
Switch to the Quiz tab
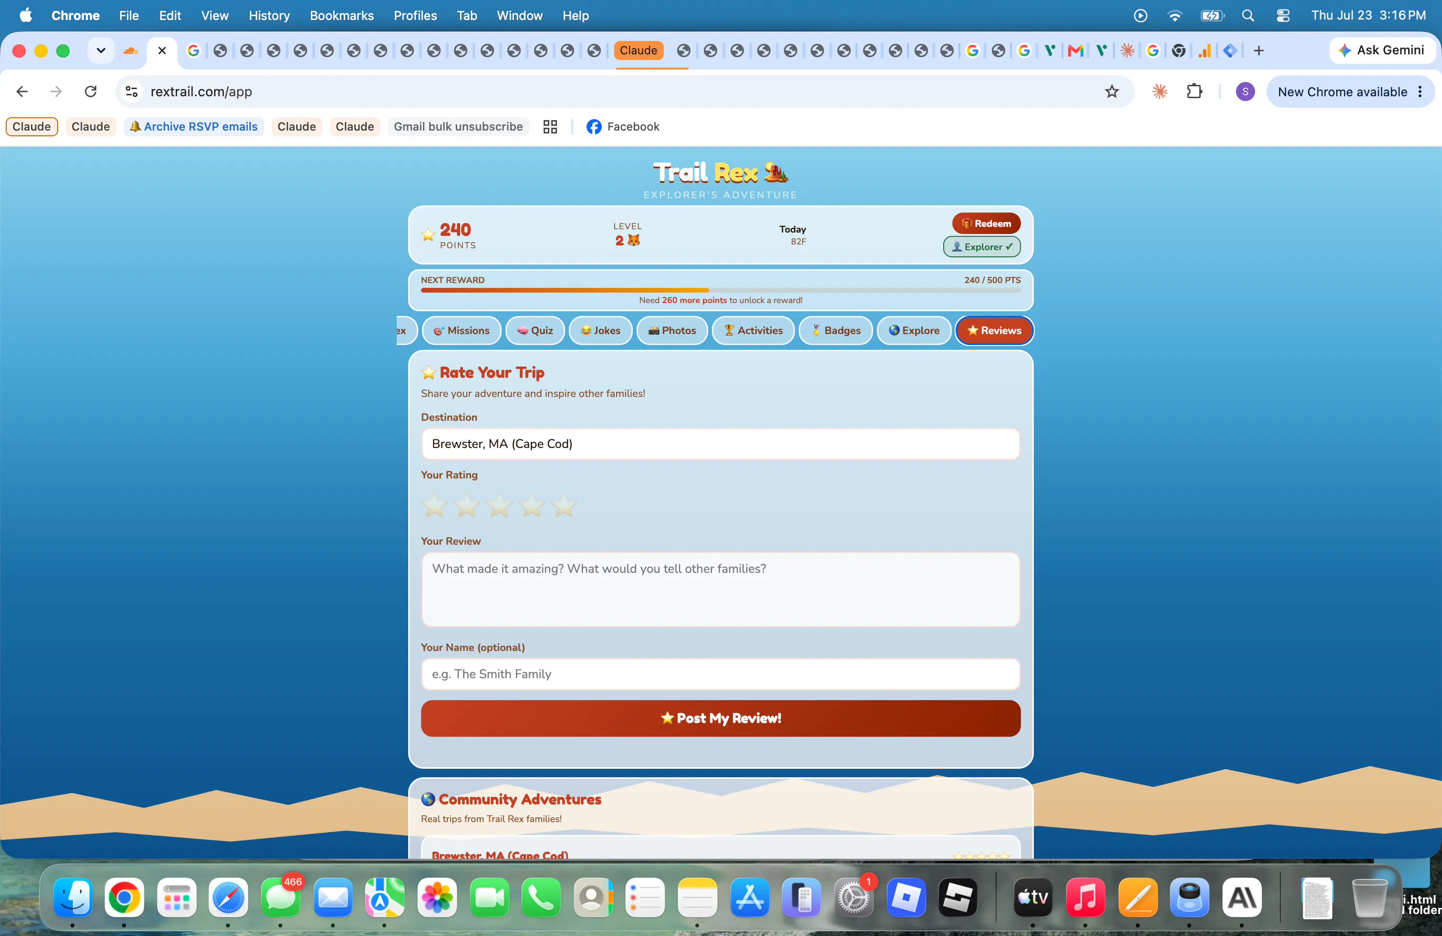tap(535, 331)
